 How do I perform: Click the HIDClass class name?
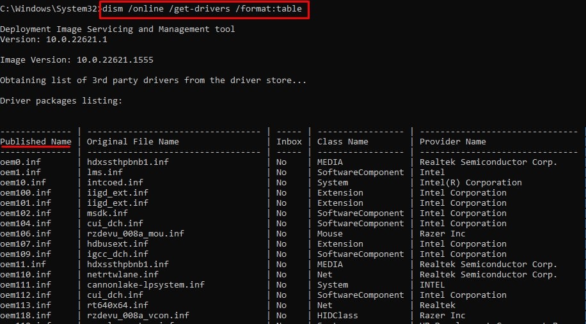click(338, 316)
